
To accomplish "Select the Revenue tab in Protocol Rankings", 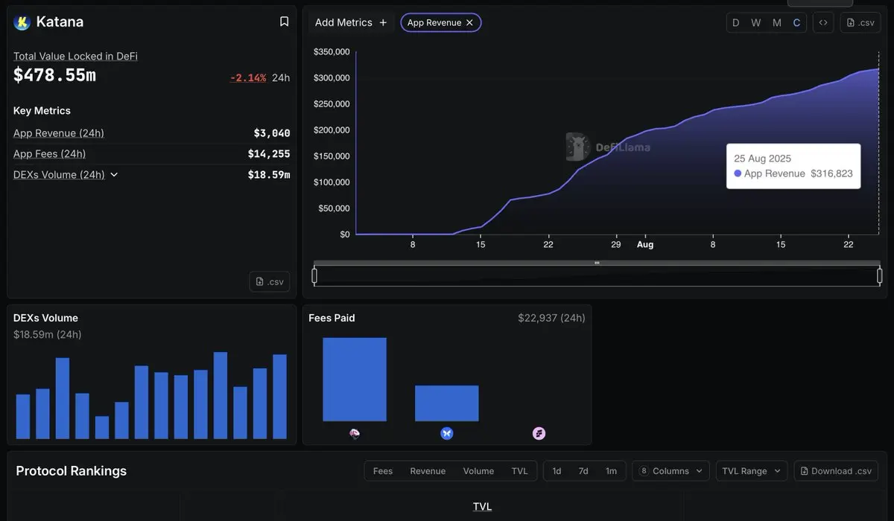I will (x=428, y=471).
